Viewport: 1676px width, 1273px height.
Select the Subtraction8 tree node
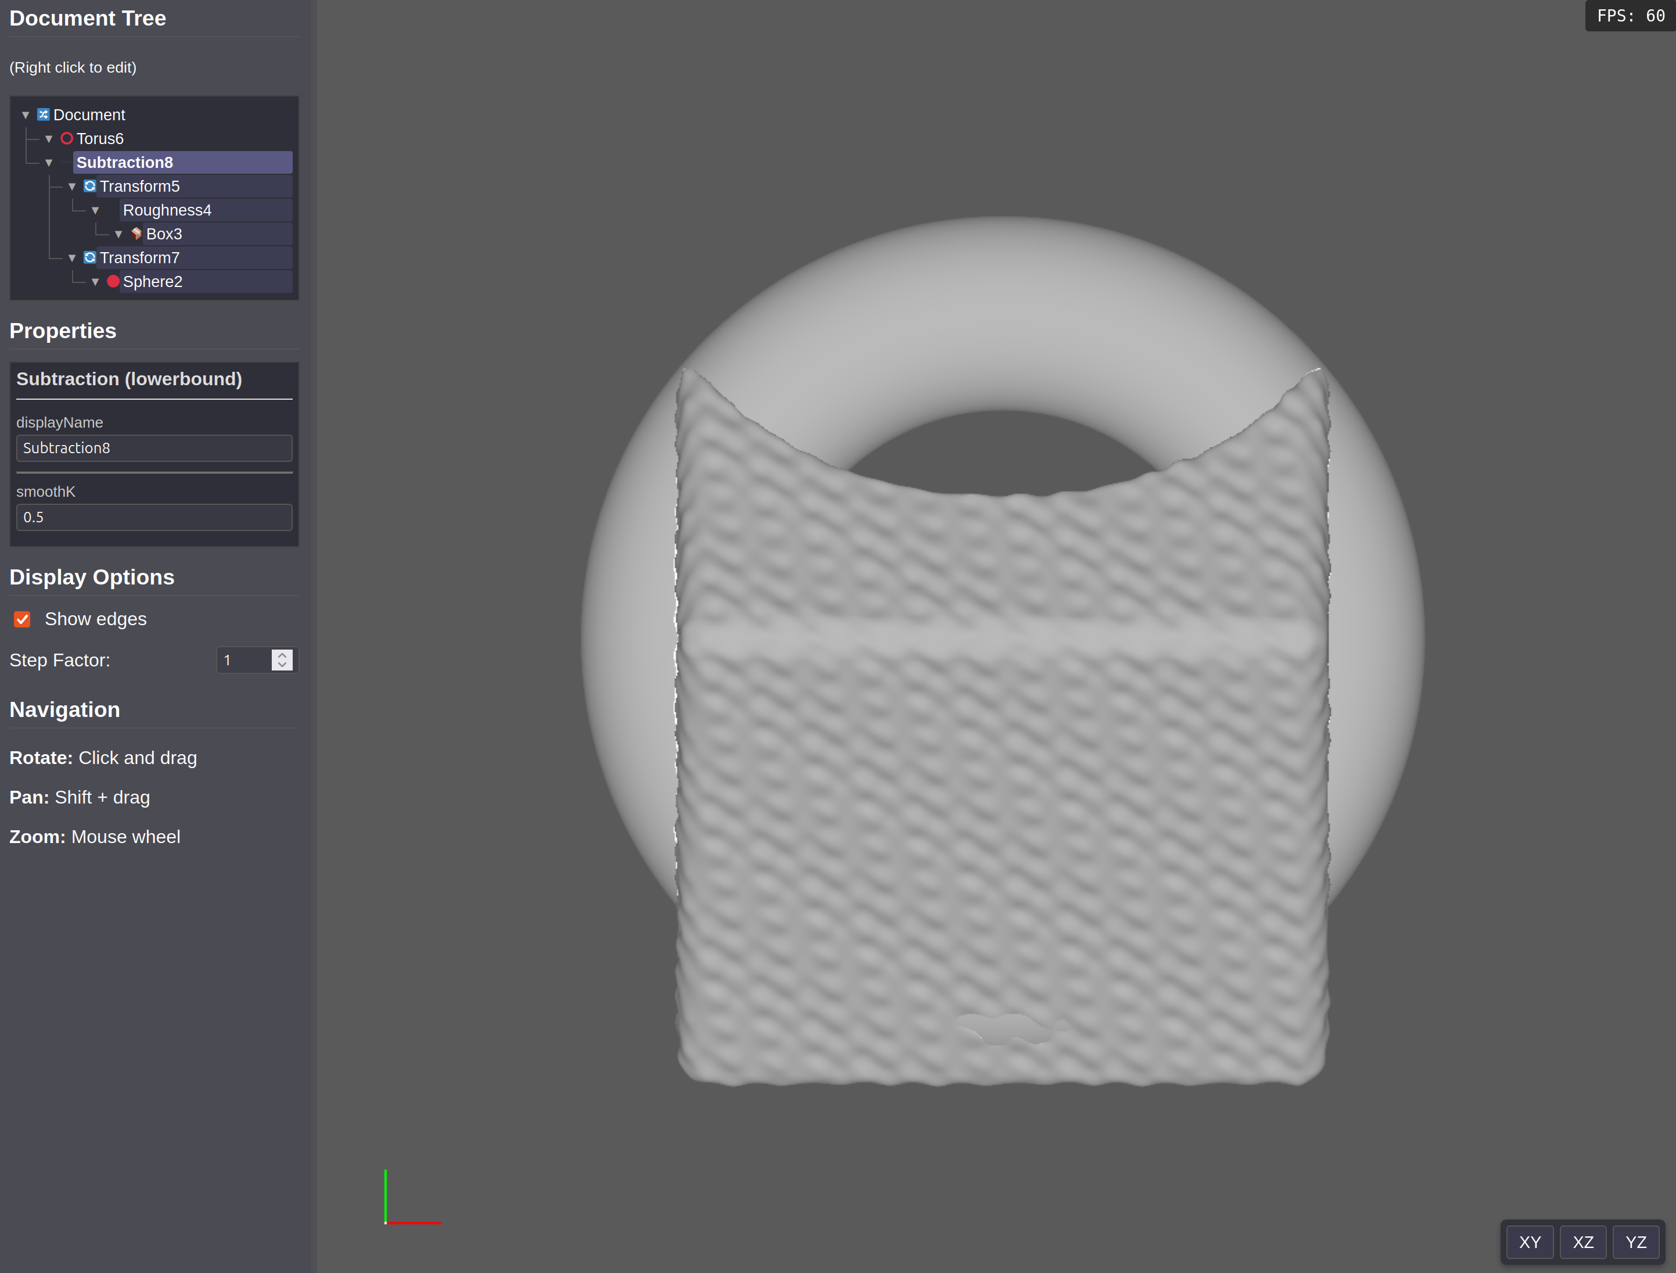tap(125, 162)
